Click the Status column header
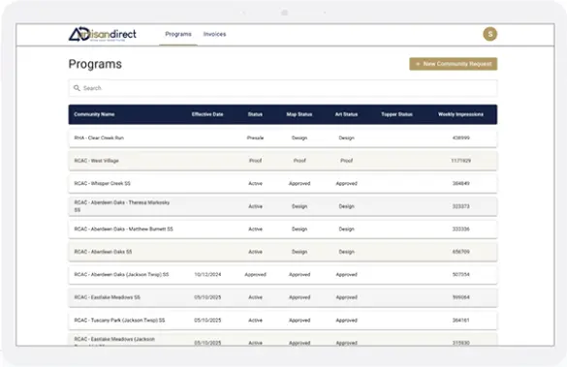Screen dimensions: 567x367 tap(255, 114)
